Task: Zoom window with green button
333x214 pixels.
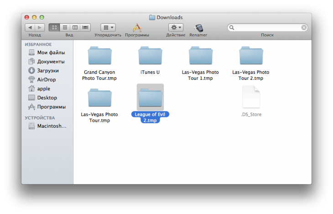Action: tap(42, 17)
